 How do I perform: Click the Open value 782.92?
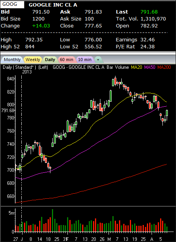(x=149, y=26)
